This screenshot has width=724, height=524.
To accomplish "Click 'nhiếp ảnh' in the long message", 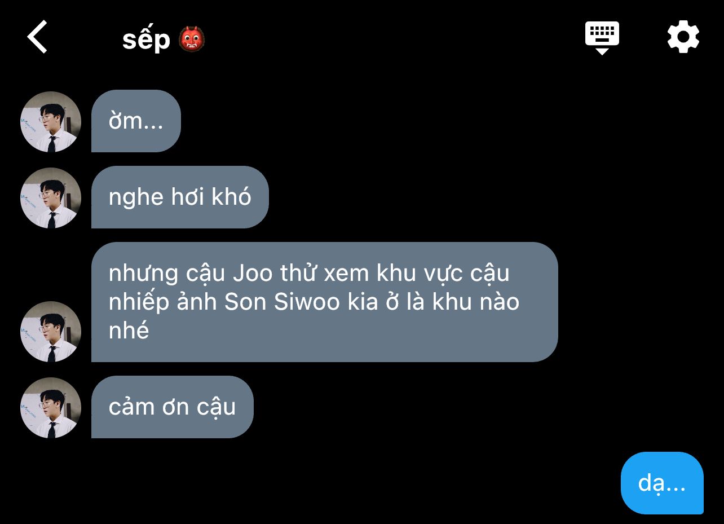I will [163, 303].
